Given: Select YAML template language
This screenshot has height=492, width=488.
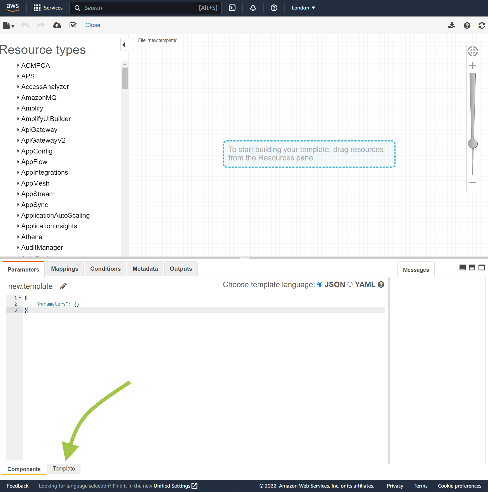Looking at the screenshot, I should pos(350,284).
